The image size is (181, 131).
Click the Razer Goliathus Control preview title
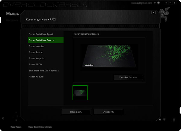click(x=87, y=34)
